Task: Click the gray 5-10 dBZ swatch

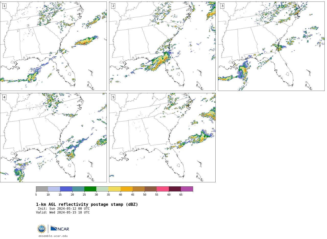Action: point(42,189)
